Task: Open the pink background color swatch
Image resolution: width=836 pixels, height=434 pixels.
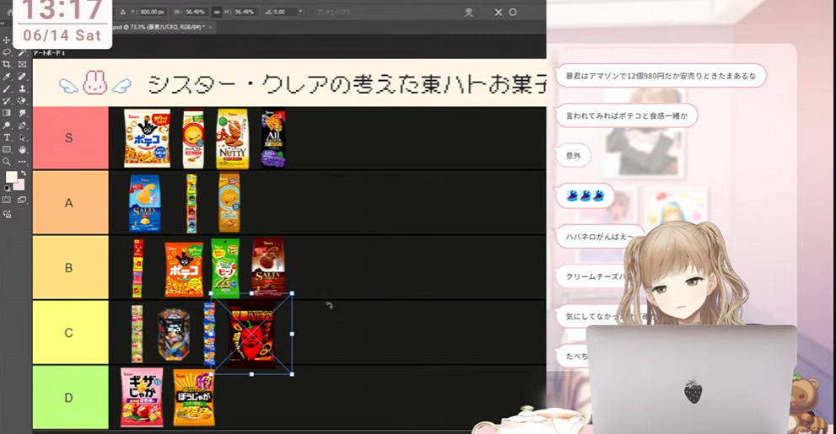Action: tap(20, 185)
